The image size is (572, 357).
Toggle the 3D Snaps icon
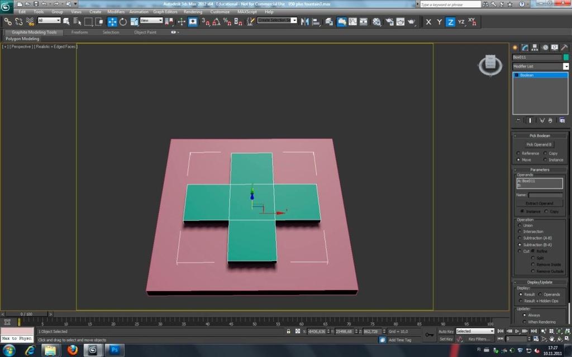pyautogui.click(x=206, y=22)
